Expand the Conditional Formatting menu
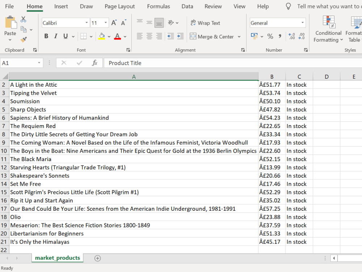Viewport: 362px width, 272px height. [x=328, y=29]
